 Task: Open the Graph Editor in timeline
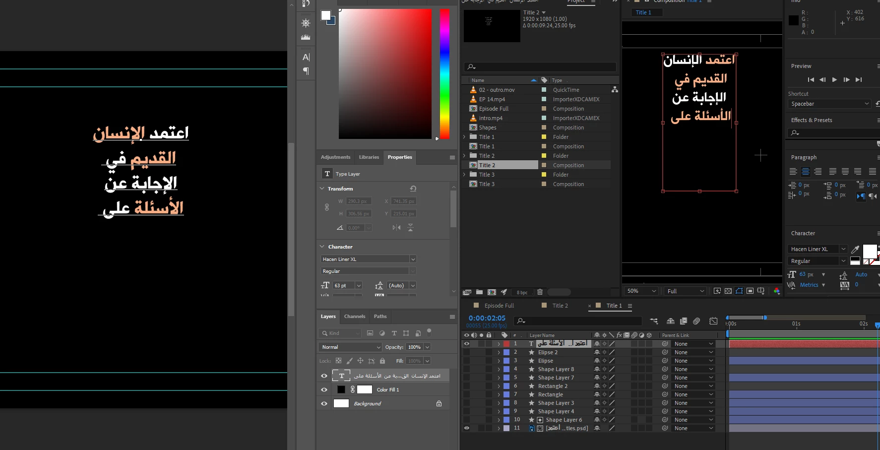[x=713, y=321]
